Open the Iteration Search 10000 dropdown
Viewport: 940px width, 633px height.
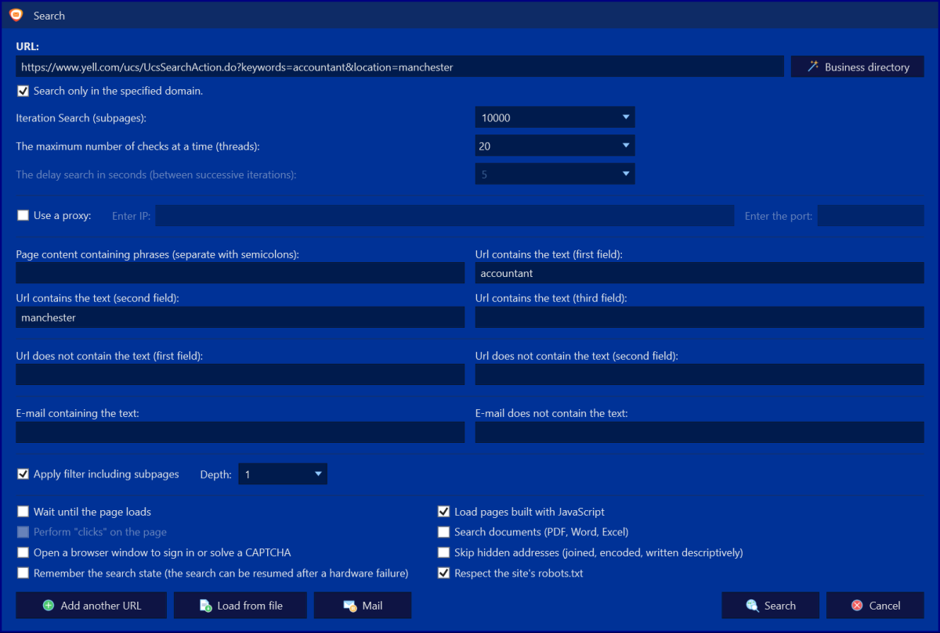555,117
